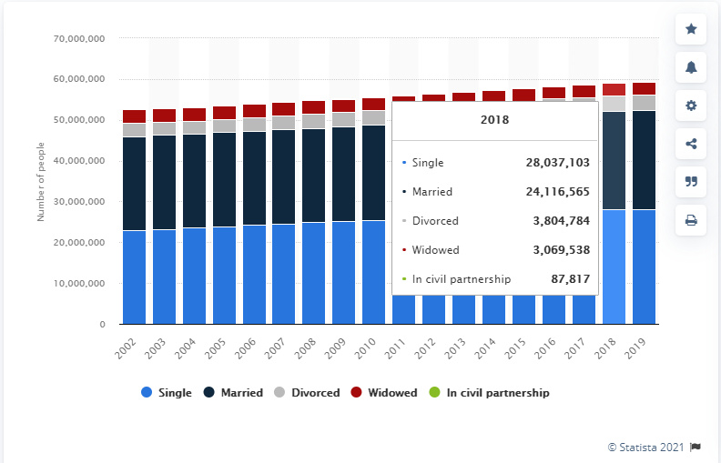Open the bell notification alert icon
The image size is (721, 463).
691,67
